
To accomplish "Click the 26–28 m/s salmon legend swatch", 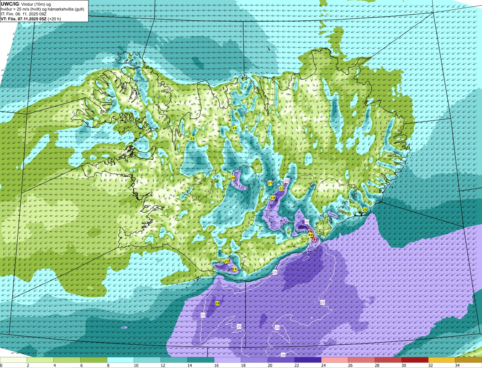I will tap(361, 360).
